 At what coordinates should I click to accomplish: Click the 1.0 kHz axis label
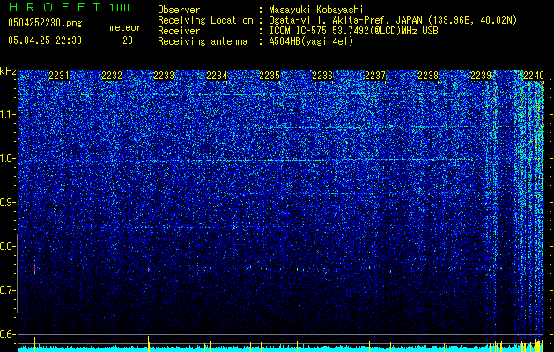[x=8, y=158]
